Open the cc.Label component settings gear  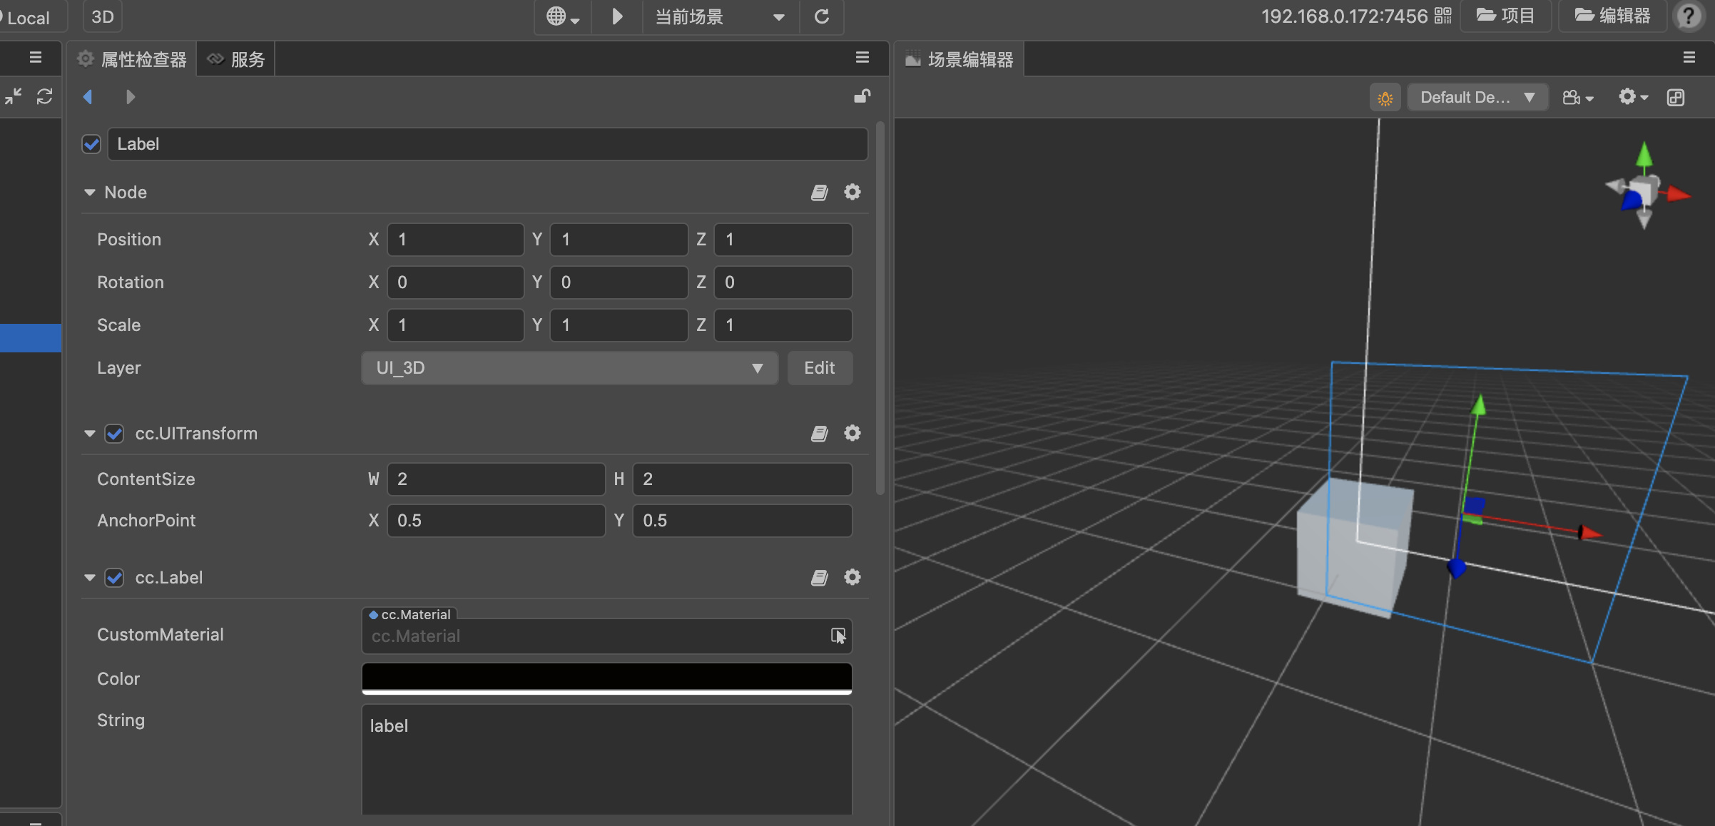point(852,577)
